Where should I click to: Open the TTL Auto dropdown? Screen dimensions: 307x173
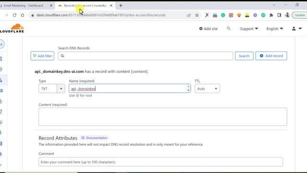tap(207, 88)
